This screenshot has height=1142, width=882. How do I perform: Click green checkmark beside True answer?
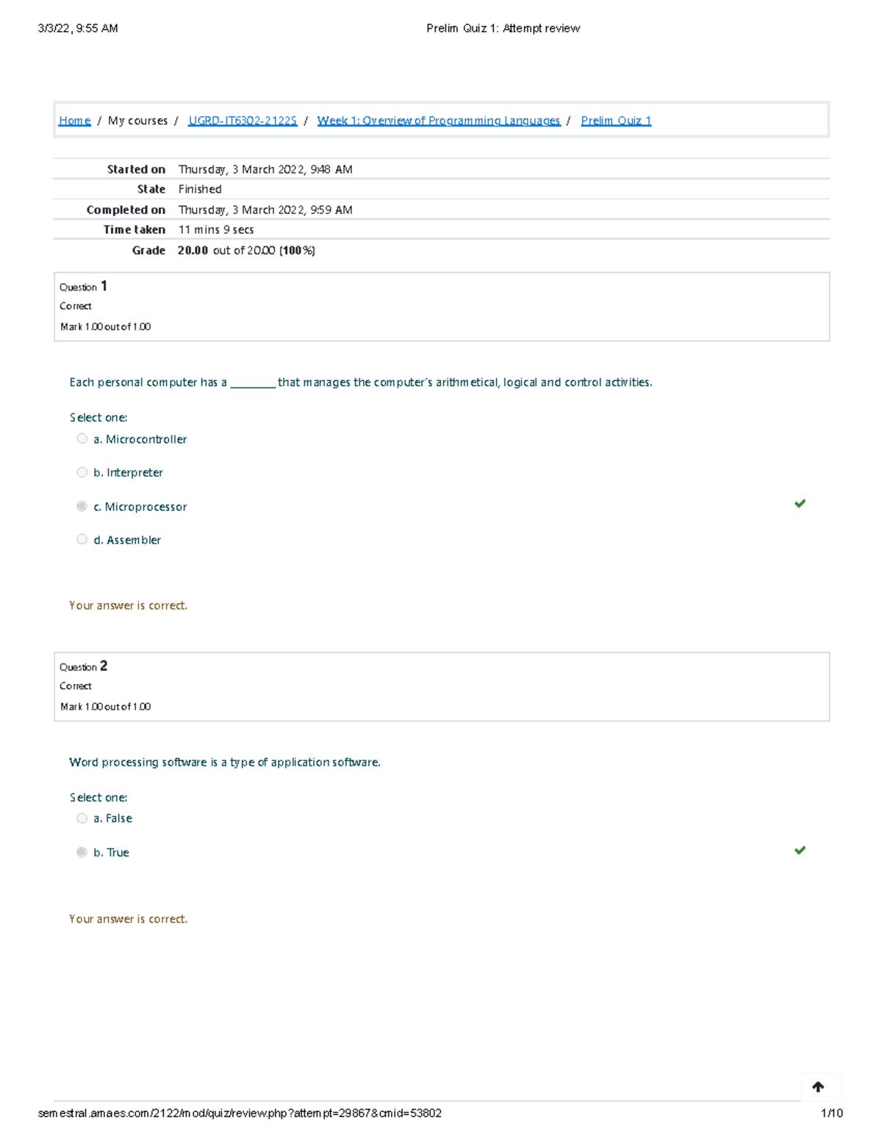coord(800,851)
